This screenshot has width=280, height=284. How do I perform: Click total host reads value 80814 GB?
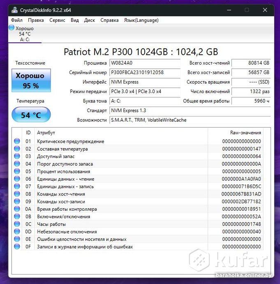click(x=251, y=63)
